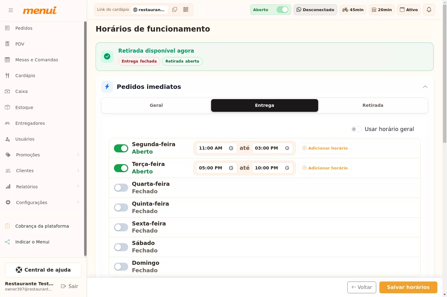Open clock picker for Segunda-feira end time
This screenshot has height=297, width=447.
pos(287,148)
